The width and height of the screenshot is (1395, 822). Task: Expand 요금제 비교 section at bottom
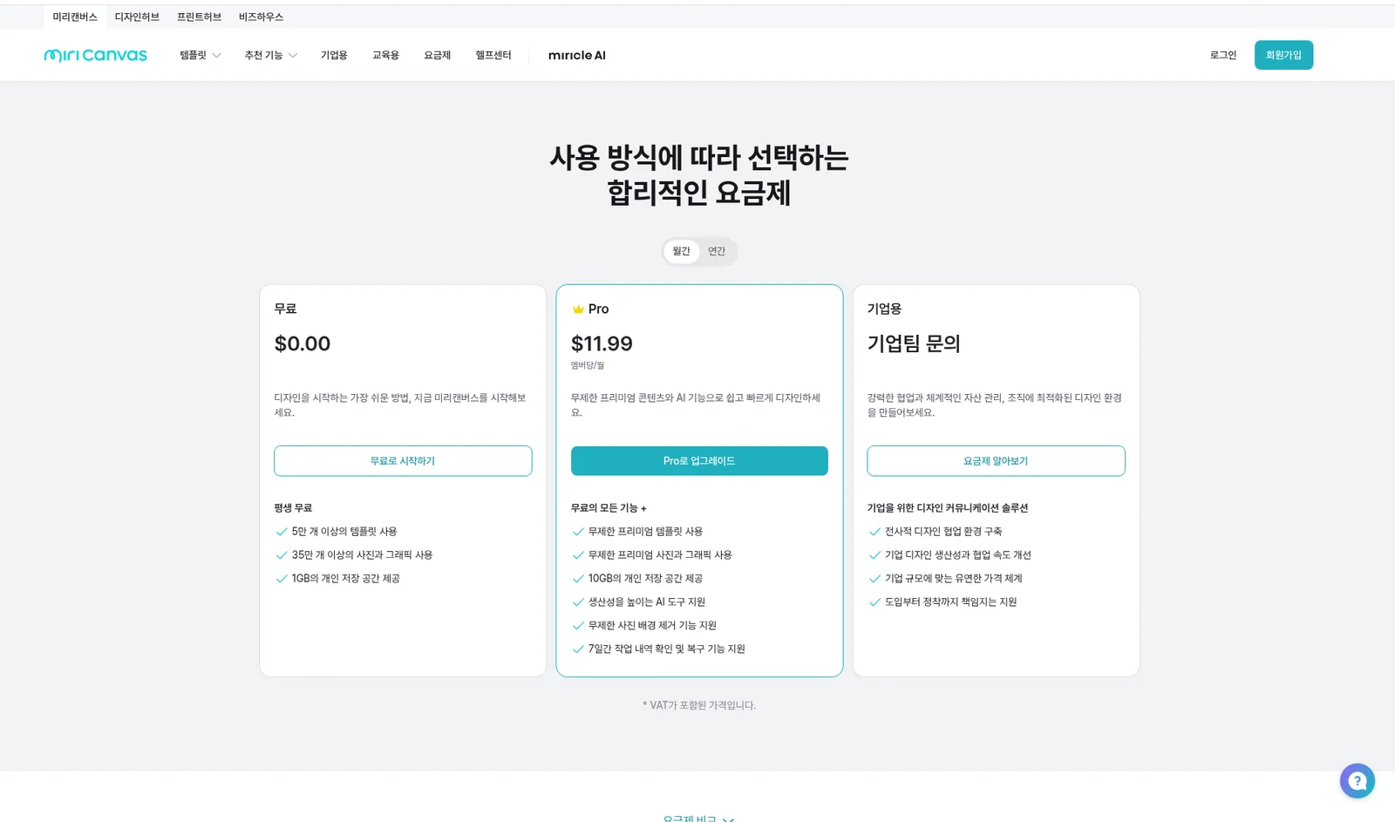coord(698,819)
